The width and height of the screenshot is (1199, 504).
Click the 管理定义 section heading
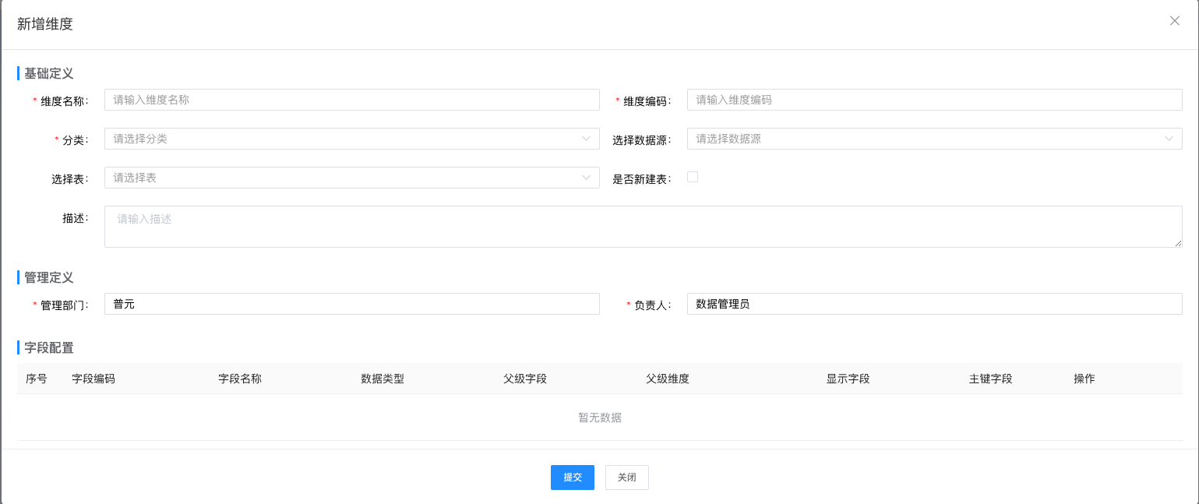(x=49, y=277)
